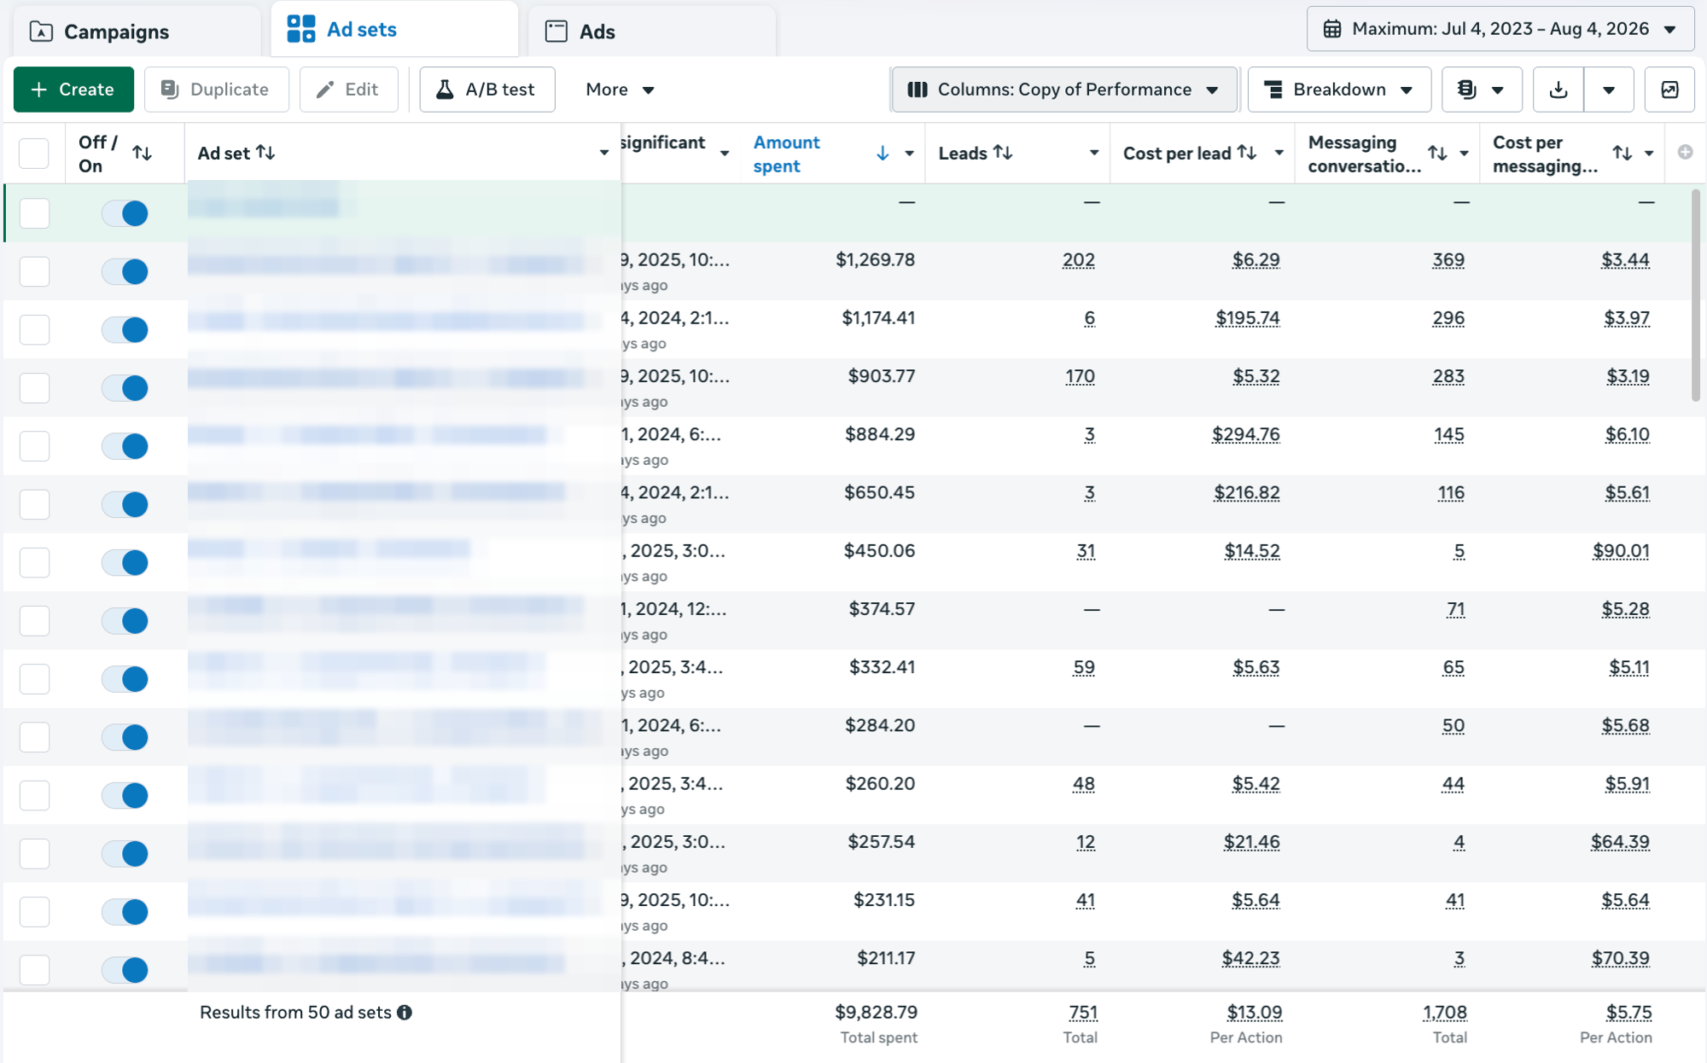
Task: Open Columns: Copy of Performance dropdown
Action: 1063,90
